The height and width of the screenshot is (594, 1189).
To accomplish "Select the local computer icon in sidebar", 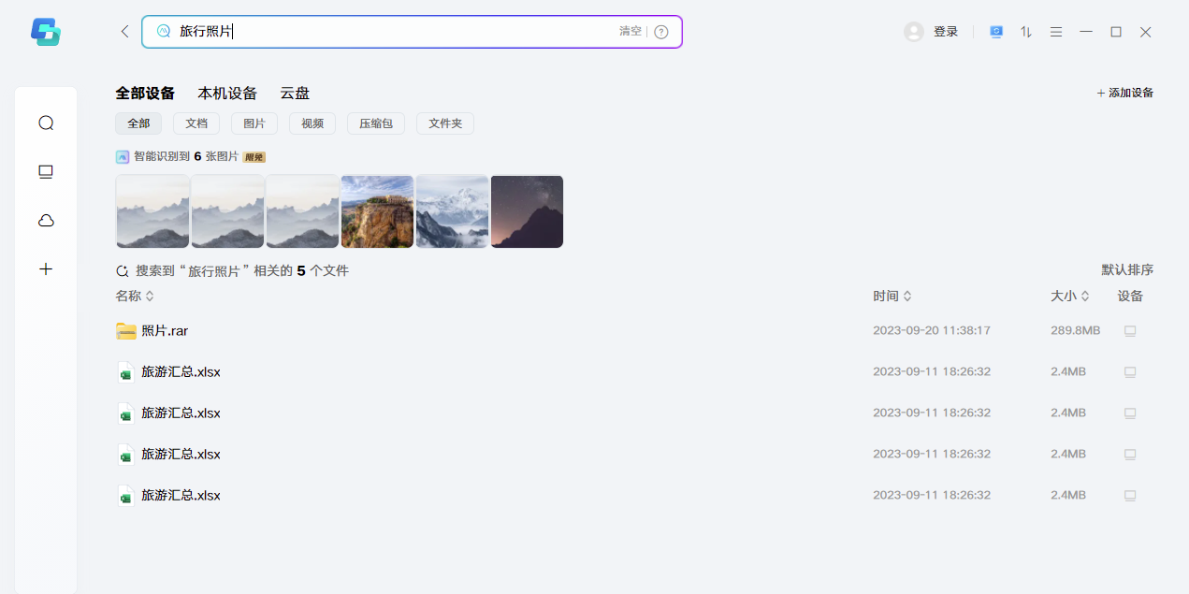I will (46, 172).
